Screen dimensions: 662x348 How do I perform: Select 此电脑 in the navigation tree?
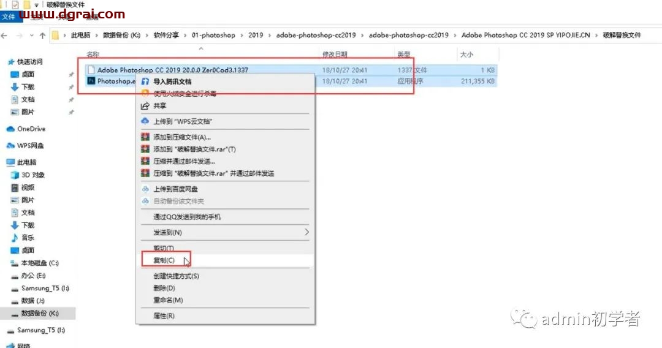[26, 162]
